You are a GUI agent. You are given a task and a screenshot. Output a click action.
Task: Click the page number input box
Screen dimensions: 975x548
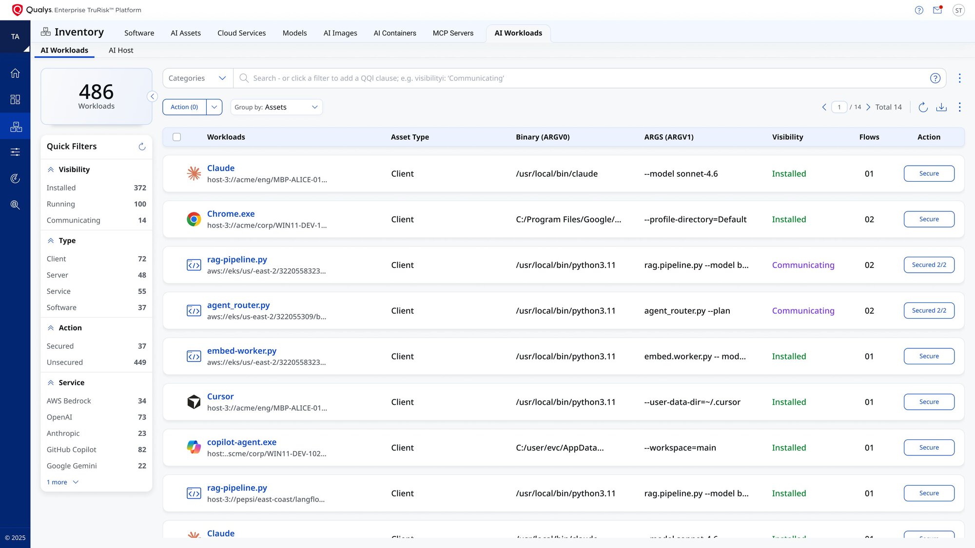click(x=839, y=107)
